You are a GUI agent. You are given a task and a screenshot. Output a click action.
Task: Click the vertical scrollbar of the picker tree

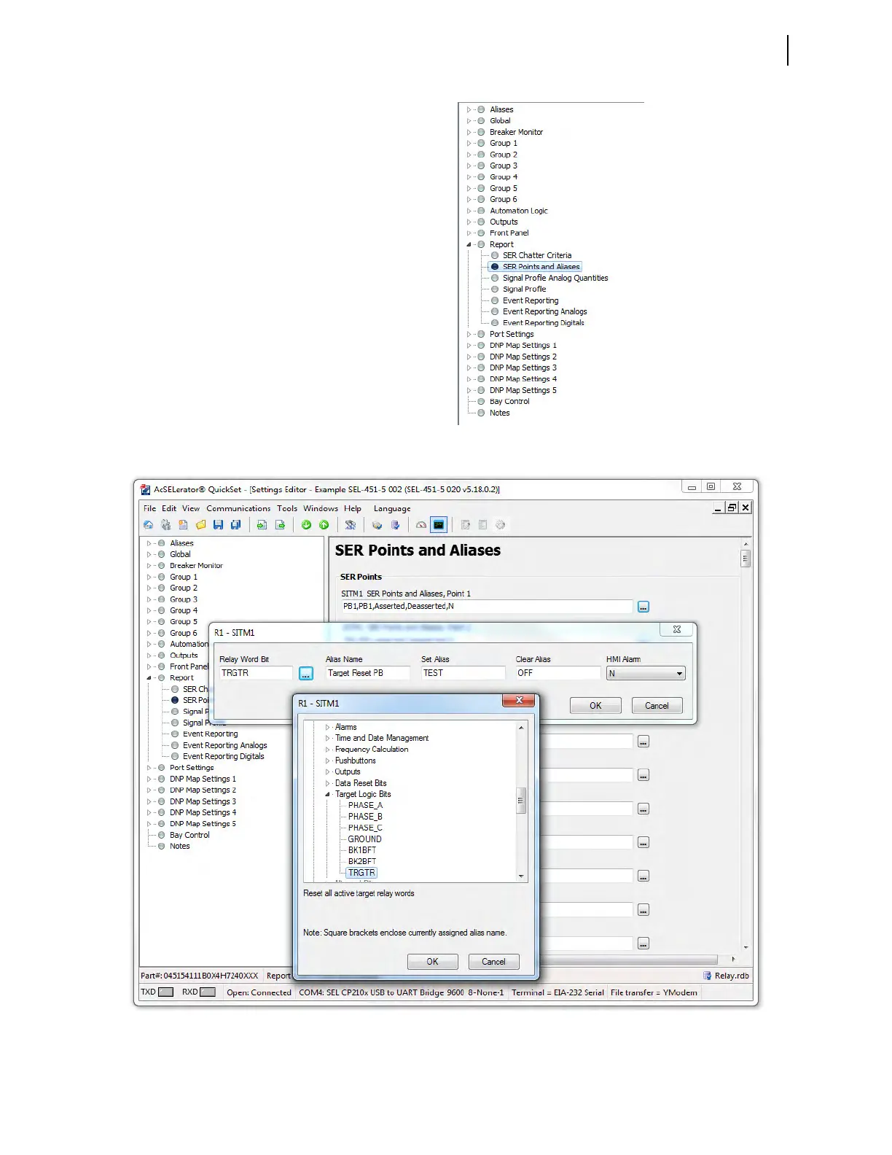click(521, 801)
